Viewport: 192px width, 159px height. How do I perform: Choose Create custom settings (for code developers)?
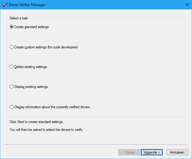point(44,47)
